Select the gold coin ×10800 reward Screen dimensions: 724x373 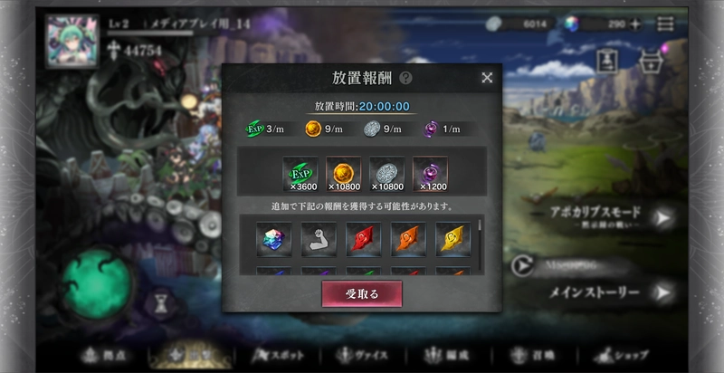click(344, 175)
